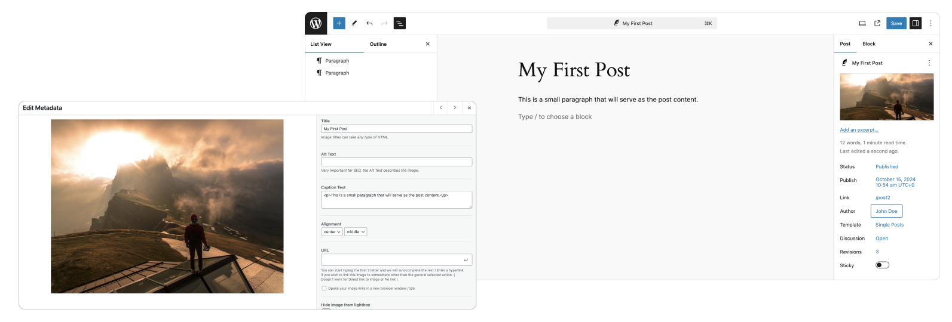
Task: Click the featured image thumbnail in sidebar
Action: coord(886,97)
